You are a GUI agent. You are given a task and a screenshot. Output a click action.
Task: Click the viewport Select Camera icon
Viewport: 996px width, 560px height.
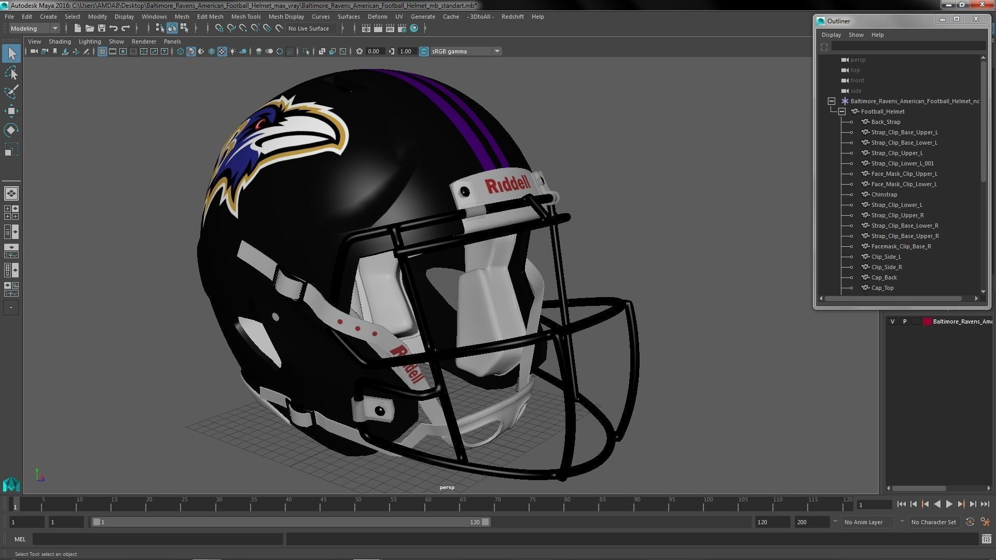(x=34, y=51)
